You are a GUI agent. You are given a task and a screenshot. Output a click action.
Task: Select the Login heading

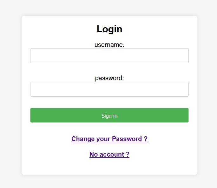(x=109, y=29)
